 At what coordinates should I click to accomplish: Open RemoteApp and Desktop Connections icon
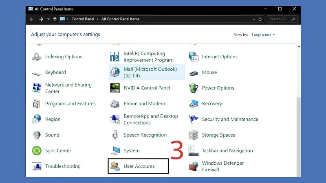tap(115, 119)
